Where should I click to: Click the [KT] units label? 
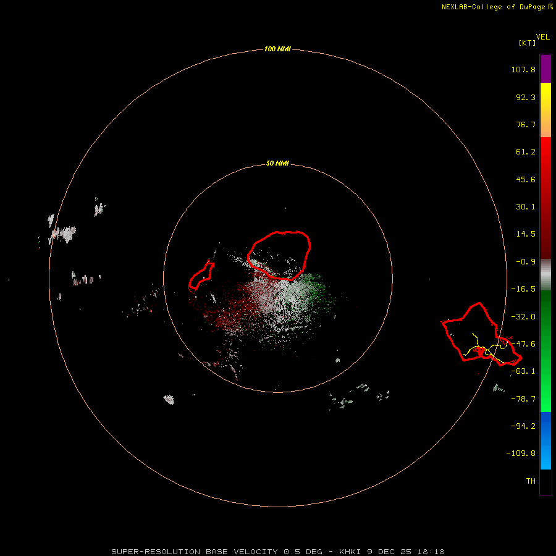click(x=527, y=43)
